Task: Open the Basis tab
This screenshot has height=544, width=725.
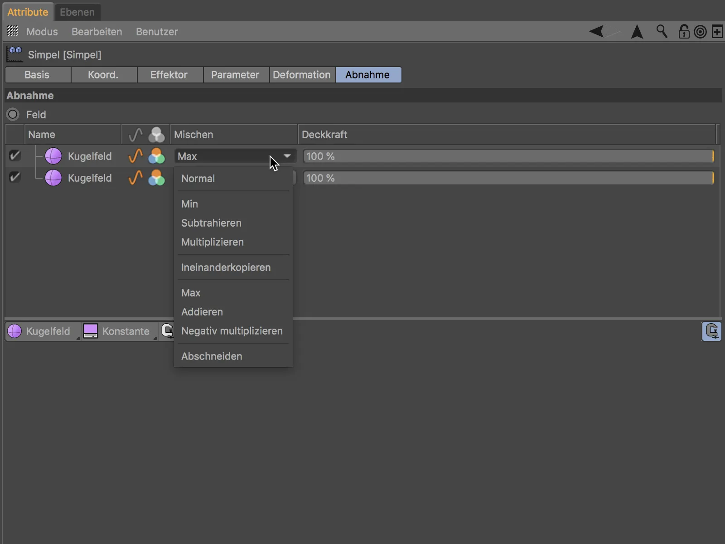Action: click(38, 75)
